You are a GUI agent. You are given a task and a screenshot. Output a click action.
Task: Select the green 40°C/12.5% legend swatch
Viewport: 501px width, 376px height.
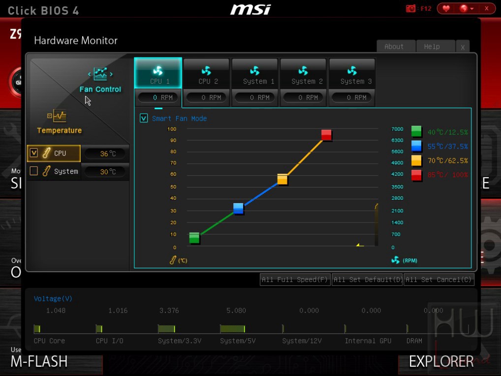[416, 131]
